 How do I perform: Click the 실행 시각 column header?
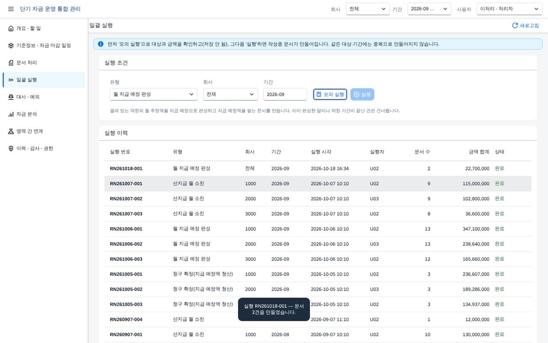tap(321, 152)
